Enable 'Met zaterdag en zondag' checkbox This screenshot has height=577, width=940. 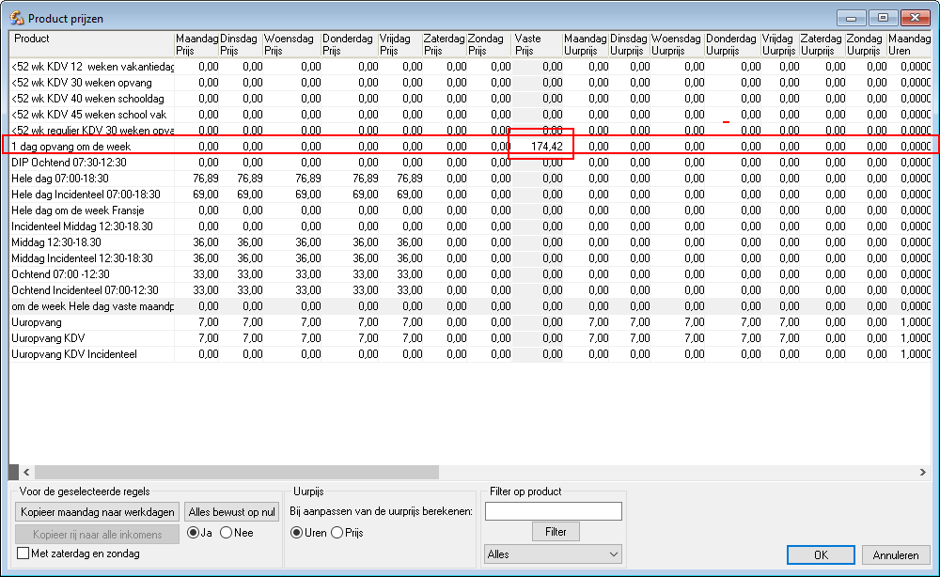(x=24, y=554)
